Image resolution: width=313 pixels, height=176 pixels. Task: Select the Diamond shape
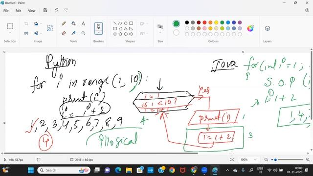(115, 34)
